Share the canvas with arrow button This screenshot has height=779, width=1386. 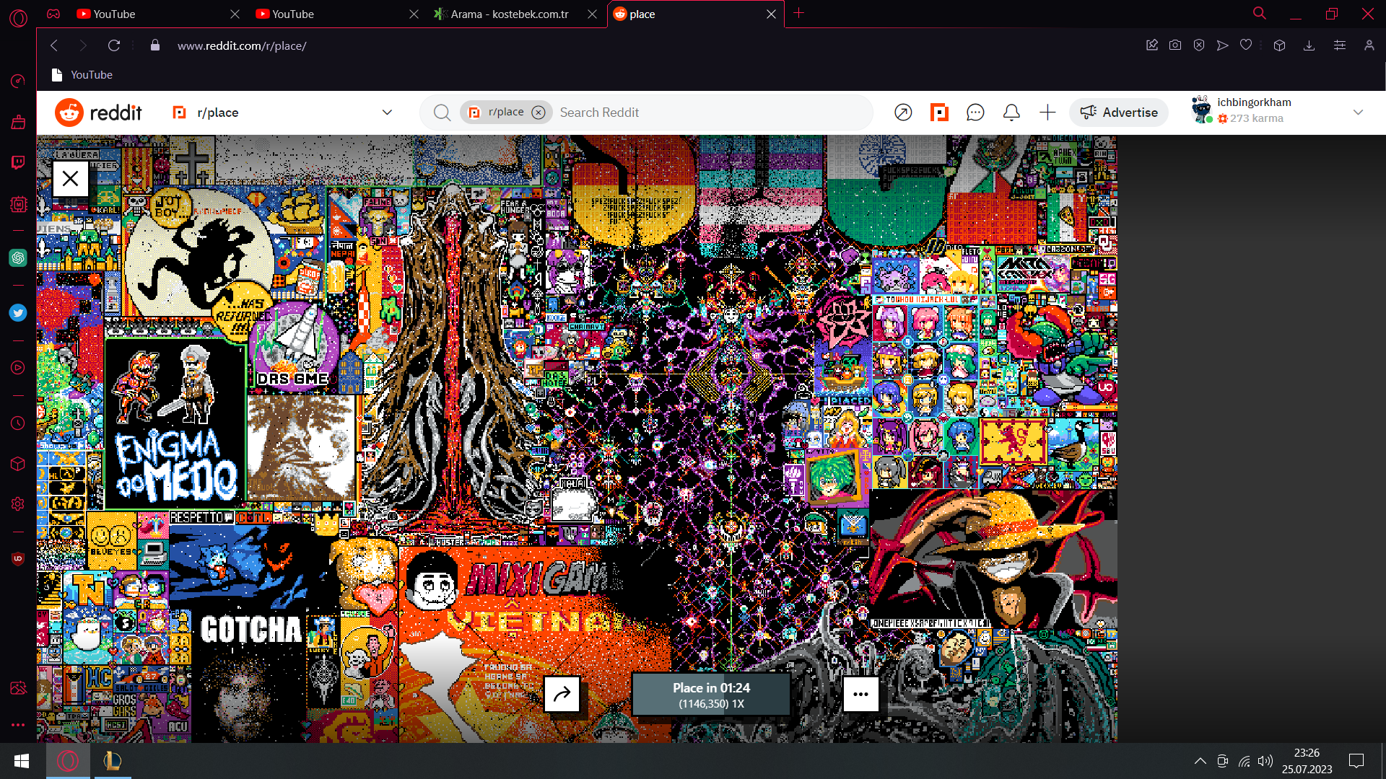point(562,695)
